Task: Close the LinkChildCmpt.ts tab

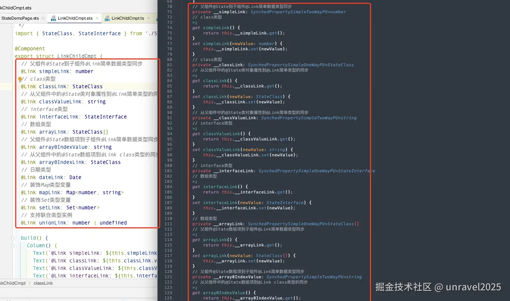Action: coord(149,18)
